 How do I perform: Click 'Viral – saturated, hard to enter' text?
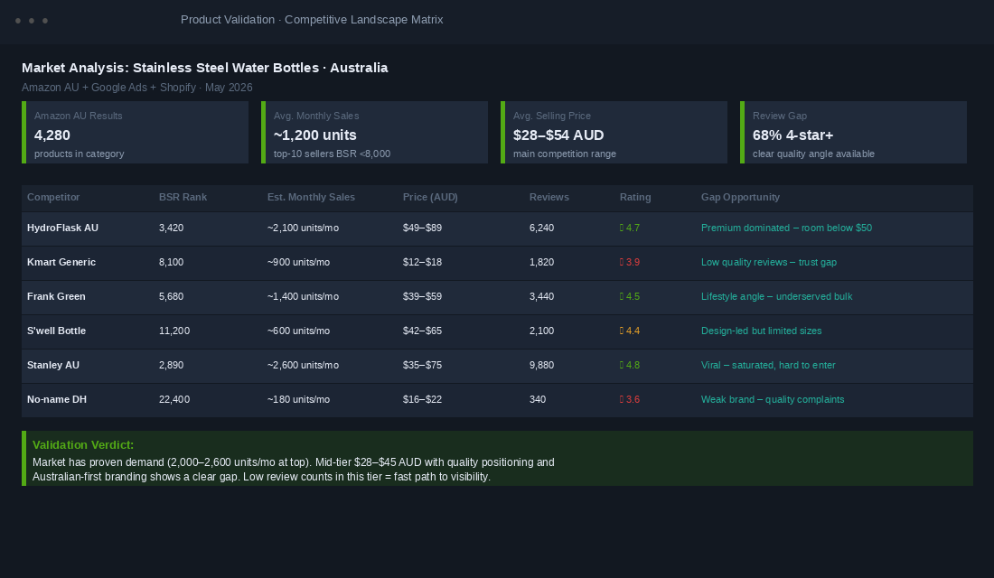click(768, 365)
